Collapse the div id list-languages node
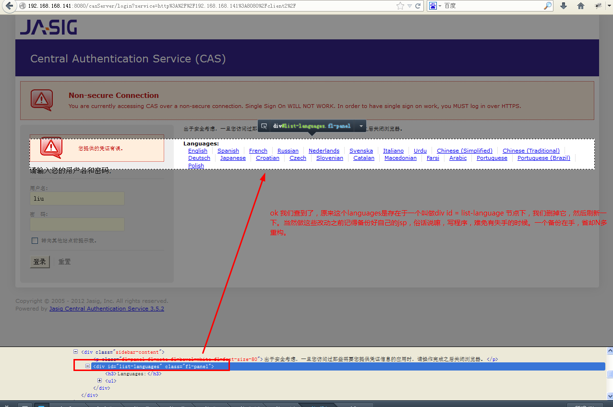This screenshot has width=613, height=407. point(88,366)
